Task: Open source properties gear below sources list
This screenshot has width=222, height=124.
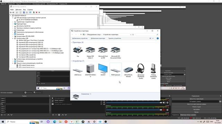Action: [59, 115]
